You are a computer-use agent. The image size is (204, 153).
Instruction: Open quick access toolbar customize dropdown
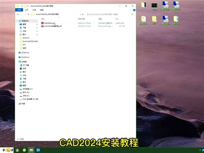(x=28, y=6)
